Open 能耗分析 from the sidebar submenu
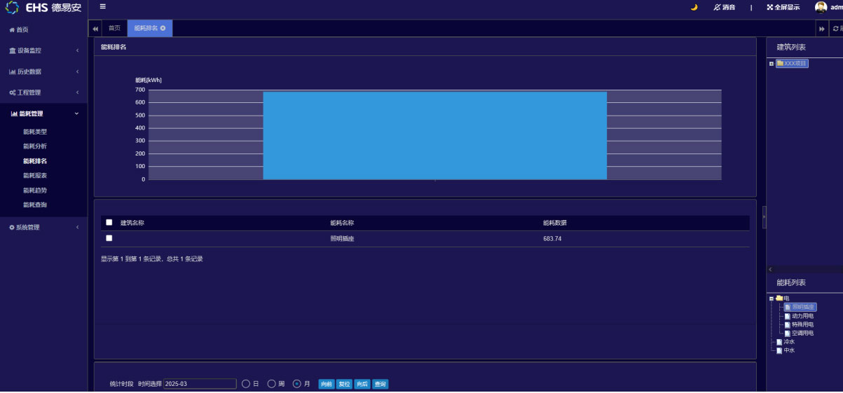This screenshot has height=393, width=843. (35, 146)
